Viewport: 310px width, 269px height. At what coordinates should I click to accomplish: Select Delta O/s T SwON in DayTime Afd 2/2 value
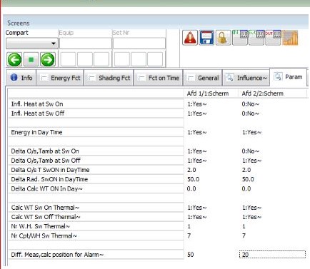(x=246, y=170)
